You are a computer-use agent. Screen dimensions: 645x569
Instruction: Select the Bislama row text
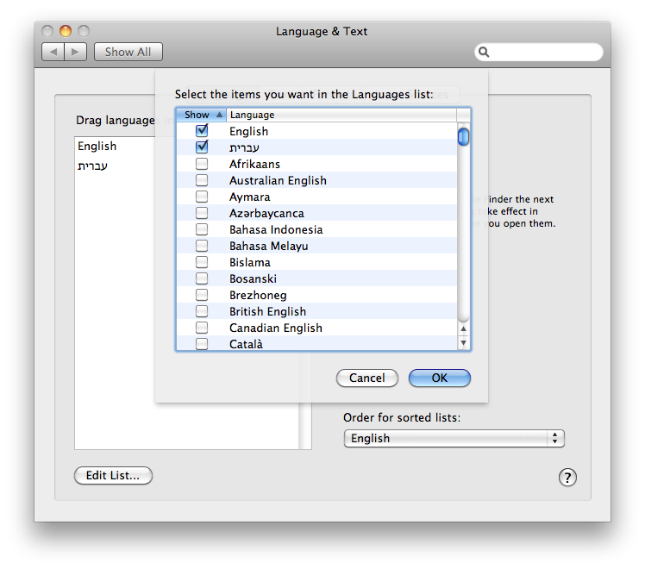(x=250, y=262)
